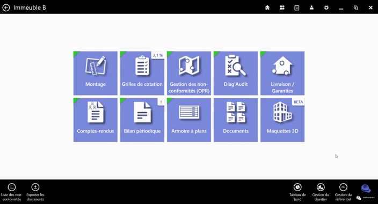Open the user profile icon
Viewport: 378px width, 204px height.
point(311,8)
